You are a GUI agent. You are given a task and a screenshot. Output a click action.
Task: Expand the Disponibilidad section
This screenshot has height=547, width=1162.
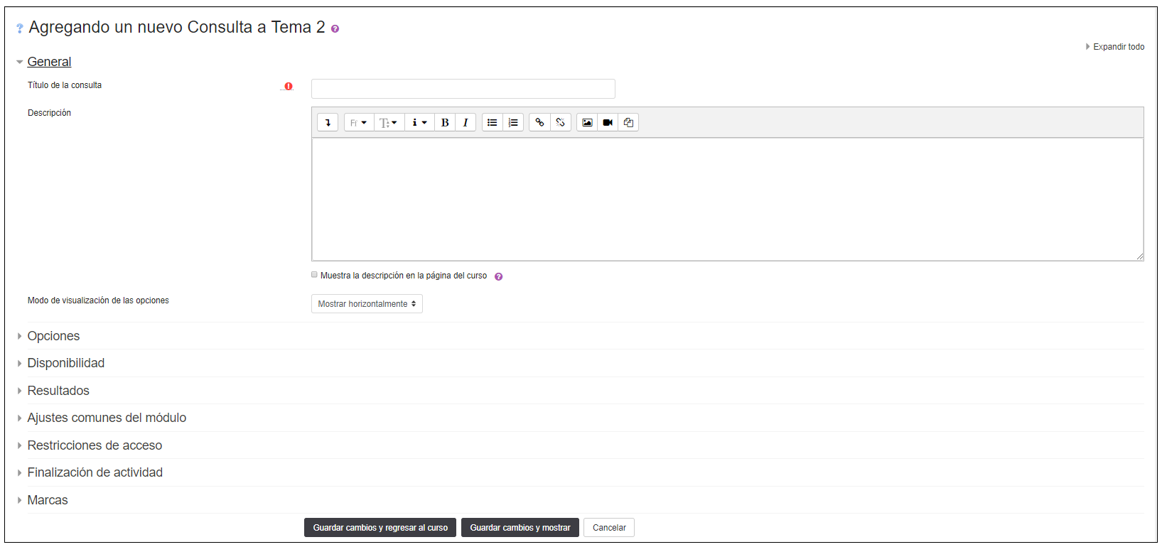[65, 363]
